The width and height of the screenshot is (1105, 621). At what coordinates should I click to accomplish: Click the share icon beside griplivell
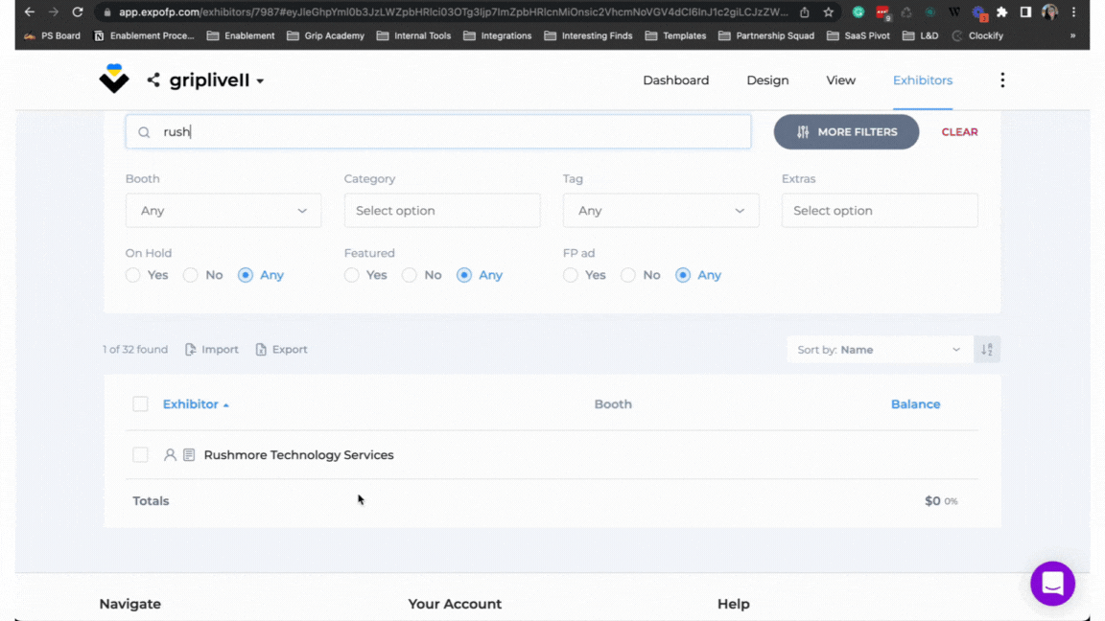(153, 80)
